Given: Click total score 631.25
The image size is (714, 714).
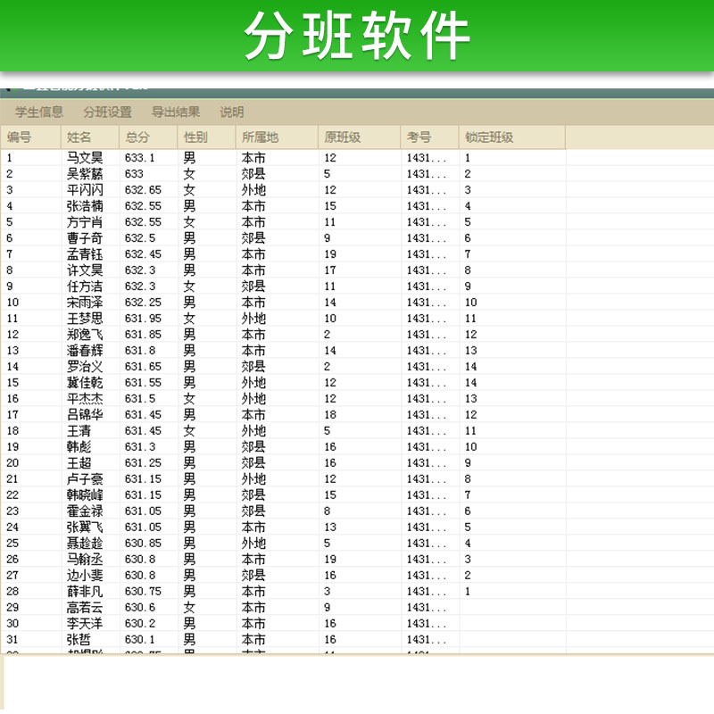Looking at the screenshot, I should pos(143,463).
